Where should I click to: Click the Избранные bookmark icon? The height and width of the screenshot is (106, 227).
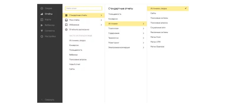coord(66,25)
